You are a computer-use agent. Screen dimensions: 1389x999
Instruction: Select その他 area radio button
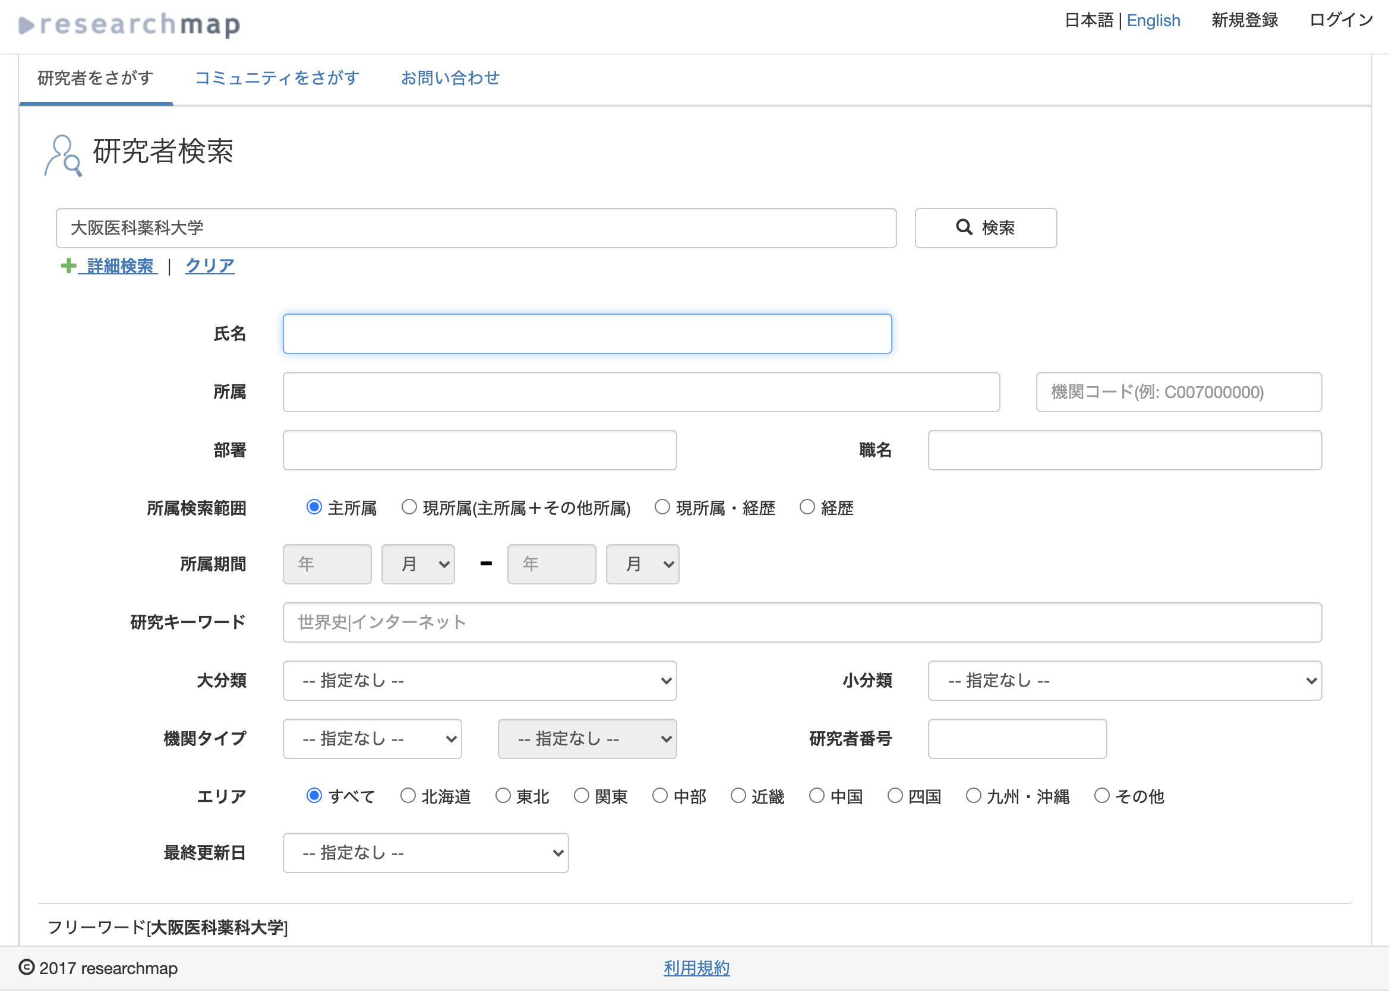1102,795
